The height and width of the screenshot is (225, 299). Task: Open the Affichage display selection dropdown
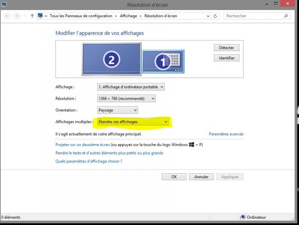pos(131,87)
